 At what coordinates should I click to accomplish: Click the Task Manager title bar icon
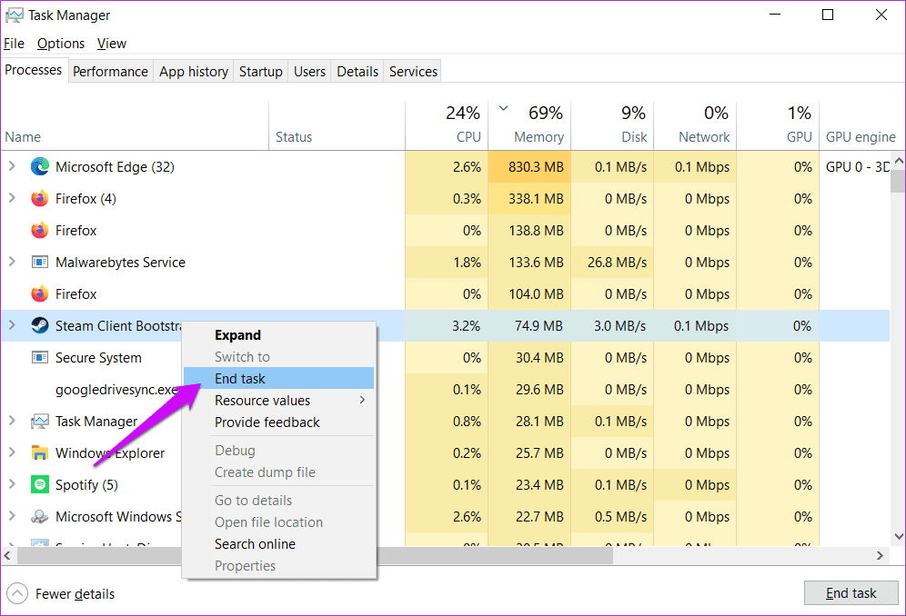[x=15, y=15]
